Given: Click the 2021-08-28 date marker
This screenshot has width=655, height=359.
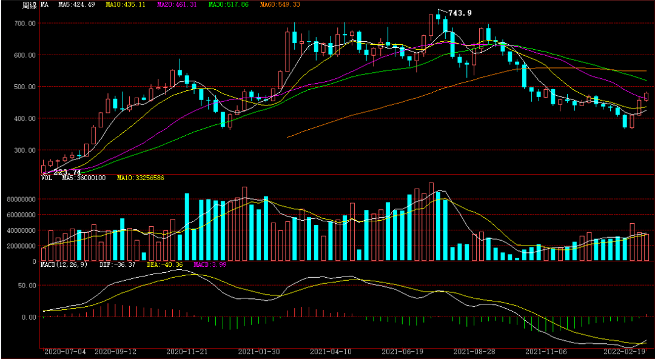Looking at the screenshot, I should (x=474, y=352).
